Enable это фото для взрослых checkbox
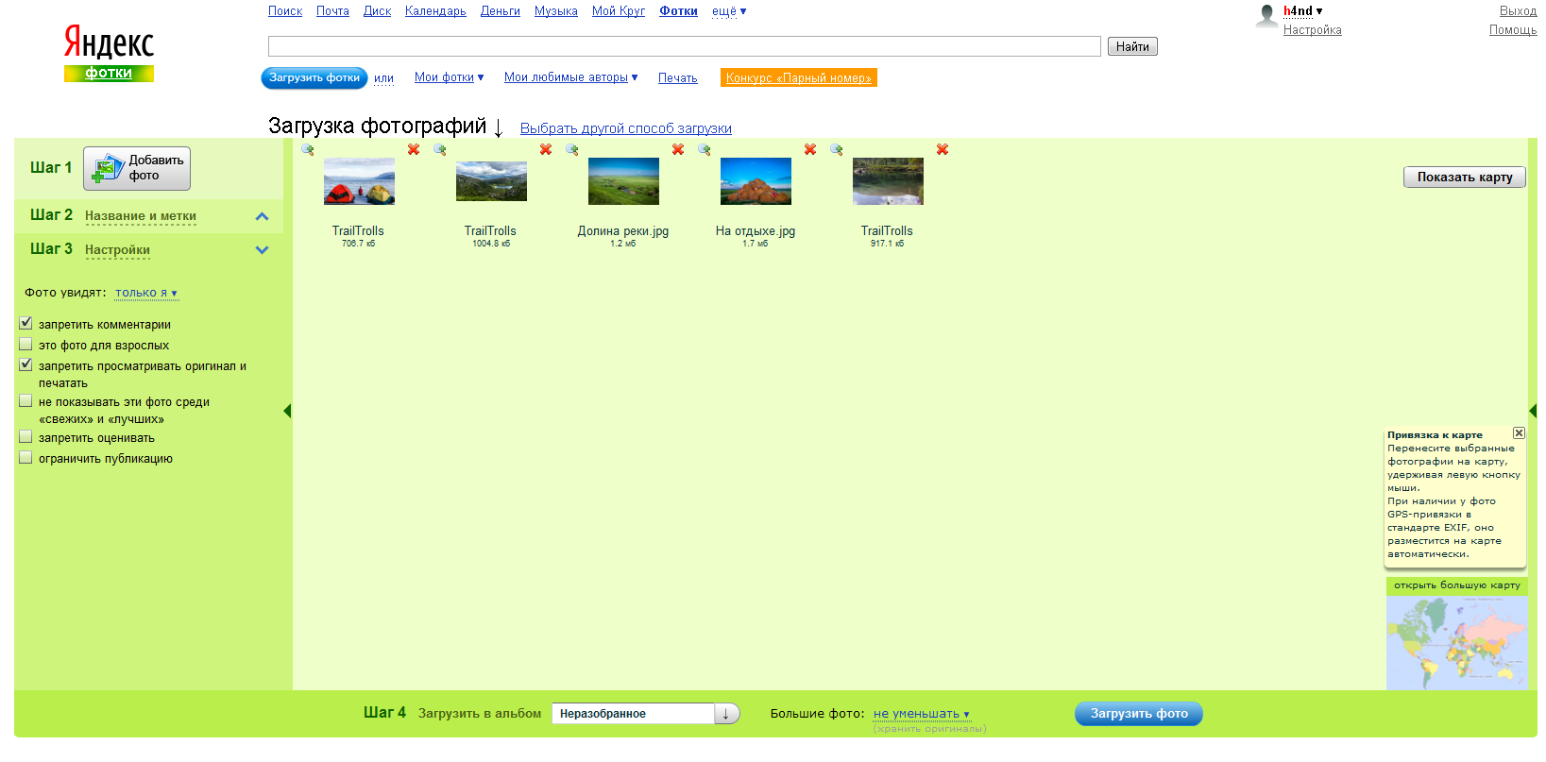This screenshot has height=762, width=1546. (26, 345)
